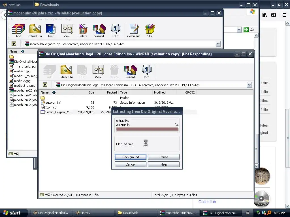
Task: Open browser Library icon in toolbar
Action: coord(265,15)
